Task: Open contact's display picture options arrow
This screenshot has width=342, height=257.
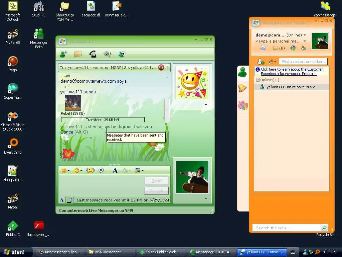Action: 206,105
